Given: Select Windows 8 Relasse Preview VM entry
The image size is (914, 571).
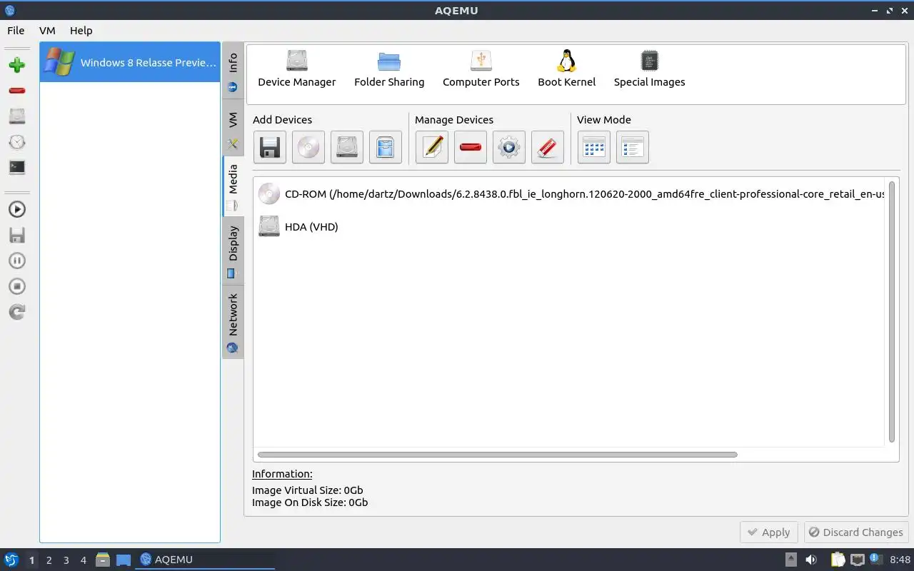Looking at the screenshot, I should point(130,62).
